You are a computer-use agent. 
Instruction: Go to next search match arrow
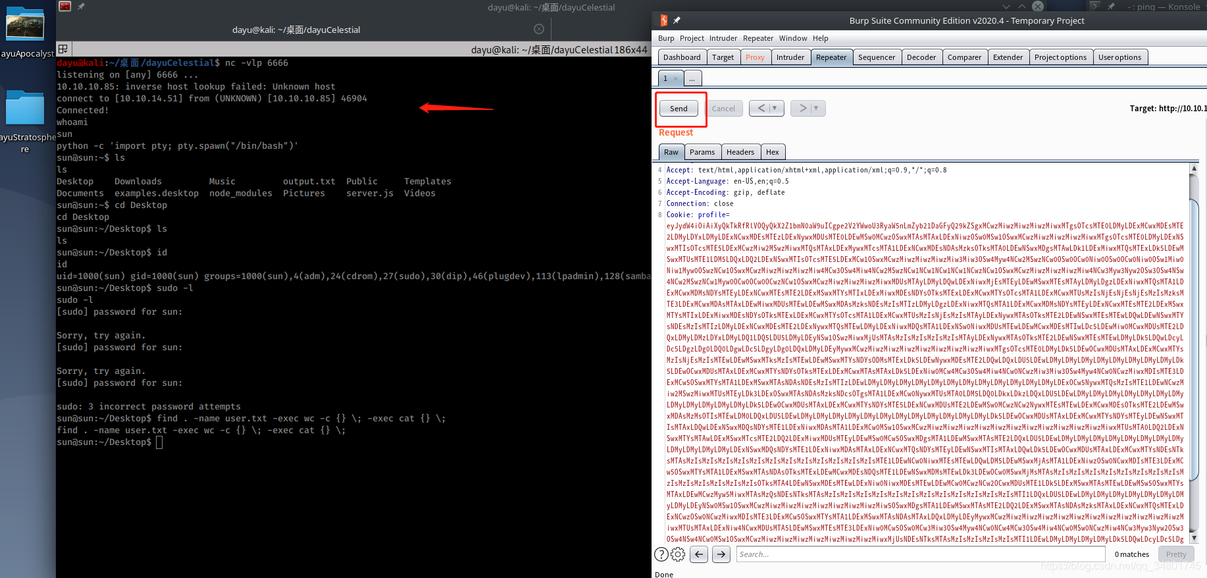pyautogui.click(x=721, y=554)
